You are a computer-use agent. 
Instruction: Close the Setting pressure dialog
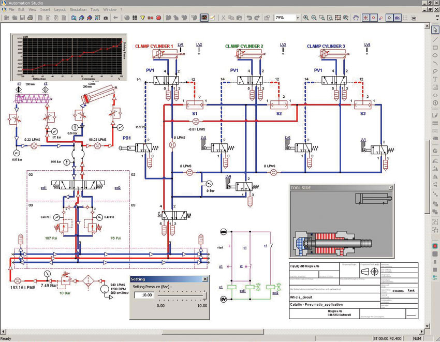point(205,279)
